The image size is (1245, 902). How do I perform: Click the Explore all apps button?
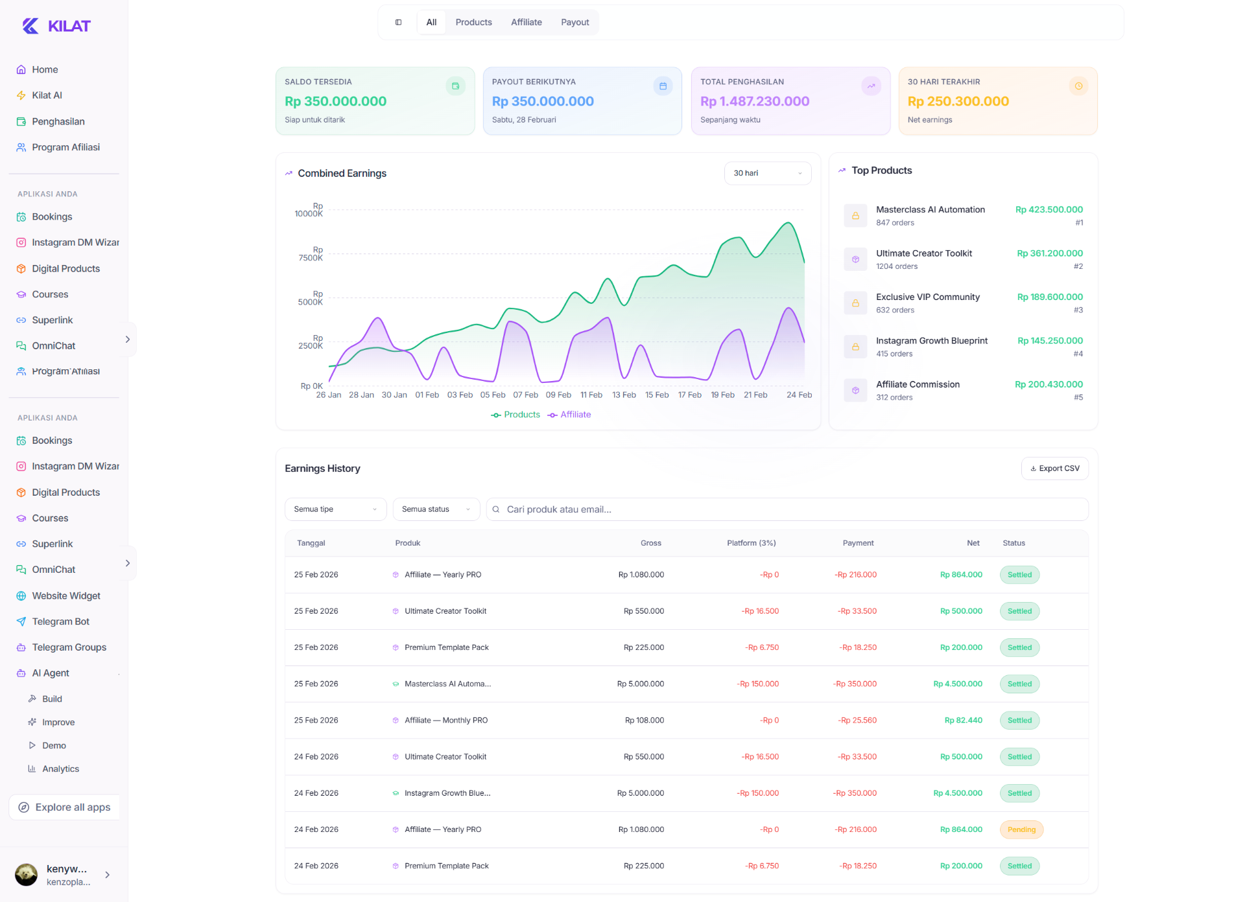(64, 807)
